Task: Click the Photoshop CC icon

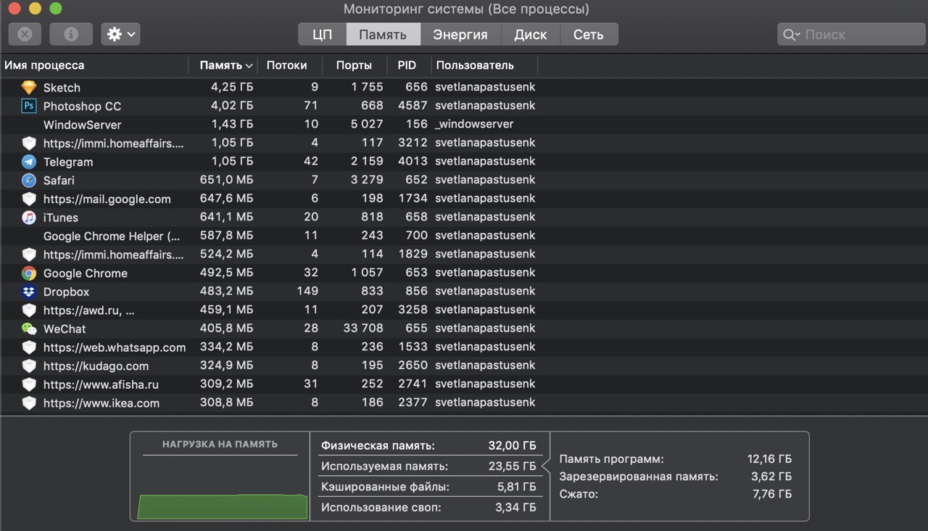Action: pyautogui.click(x=29, y=106)
